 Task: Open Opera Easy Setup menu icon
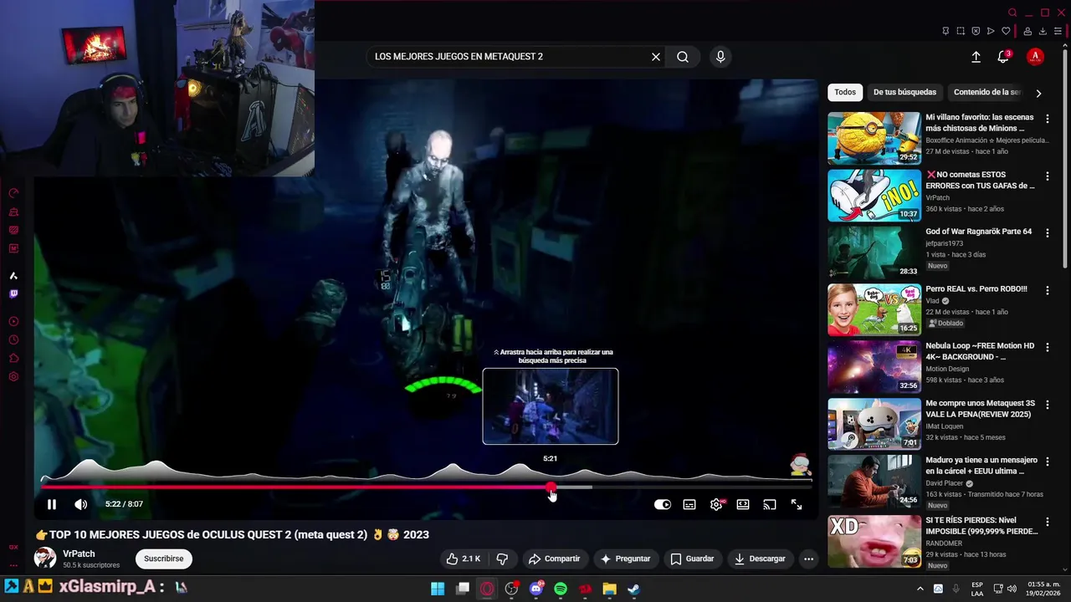[x=1058, y=31]
